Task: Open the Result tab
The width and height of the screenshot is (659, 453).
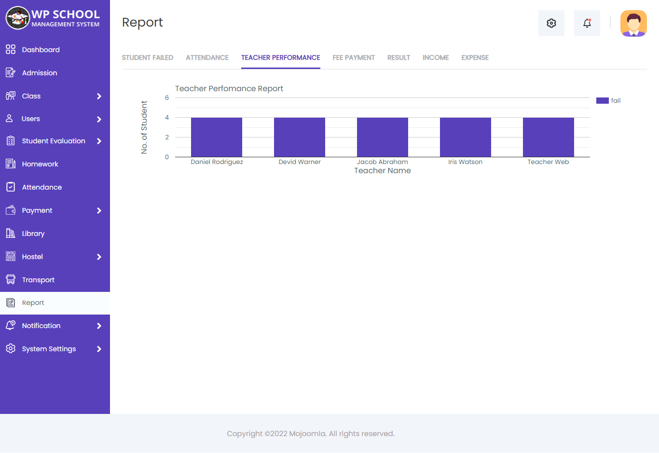Action: 399,57
